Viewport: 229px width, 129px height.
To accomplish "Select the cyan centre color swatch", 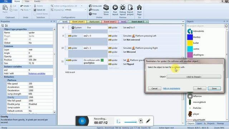I will coord(190,49).
